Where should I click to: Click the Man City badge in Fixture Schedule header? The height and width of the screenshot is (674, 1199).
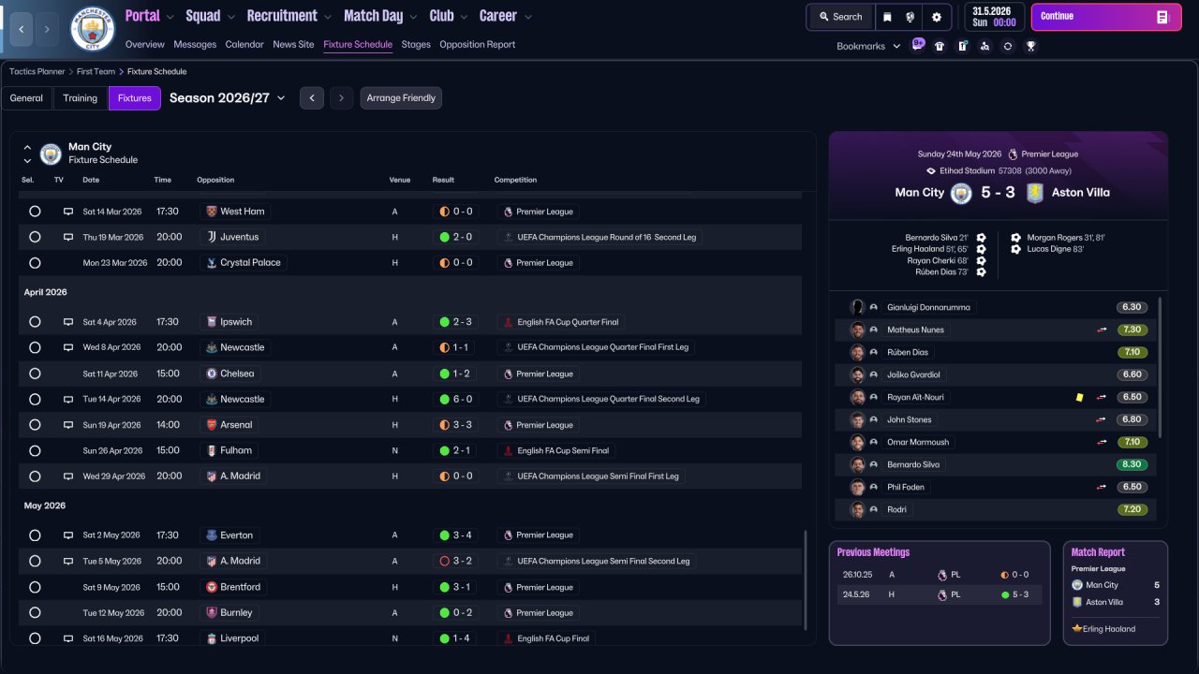click(51, 154)
